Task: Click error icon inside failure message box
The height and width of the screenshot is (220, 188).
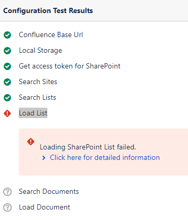Action: [x=31, y=142]
